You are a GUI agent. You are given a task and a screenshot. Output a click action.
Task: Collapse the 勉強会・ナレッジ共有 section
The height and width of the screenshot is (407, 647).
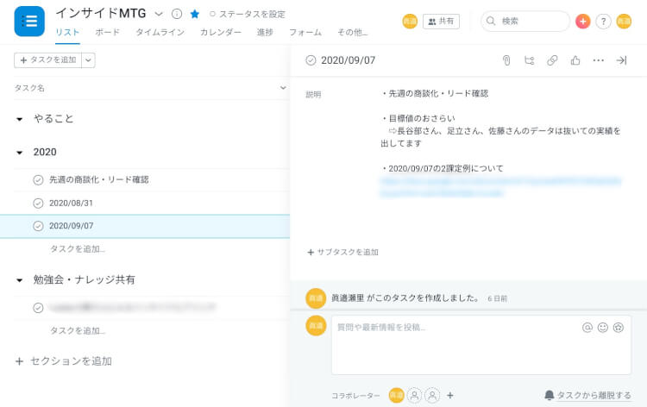(20, 280)
